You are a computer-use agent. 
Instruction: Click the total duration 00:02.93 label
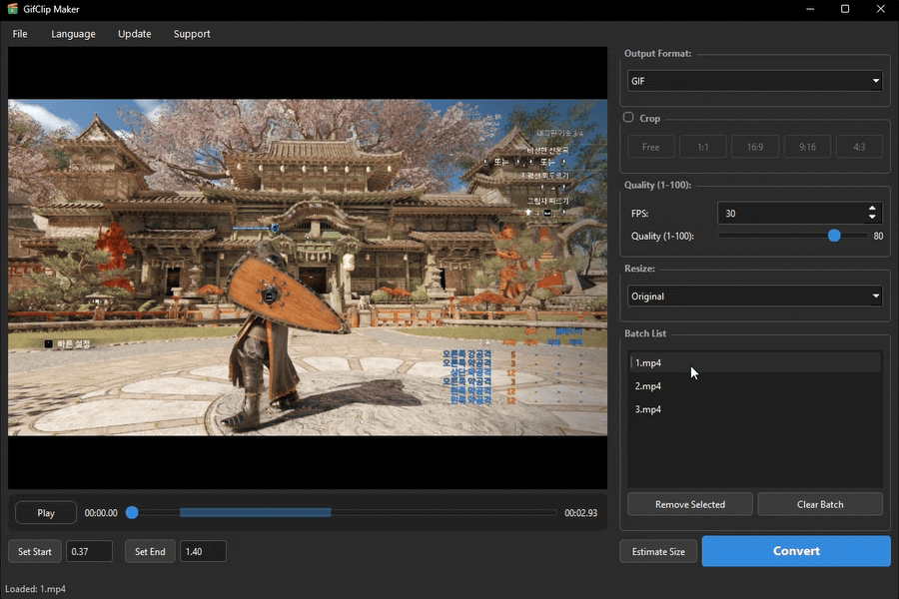pyautogui.click(x=580, y=513)
